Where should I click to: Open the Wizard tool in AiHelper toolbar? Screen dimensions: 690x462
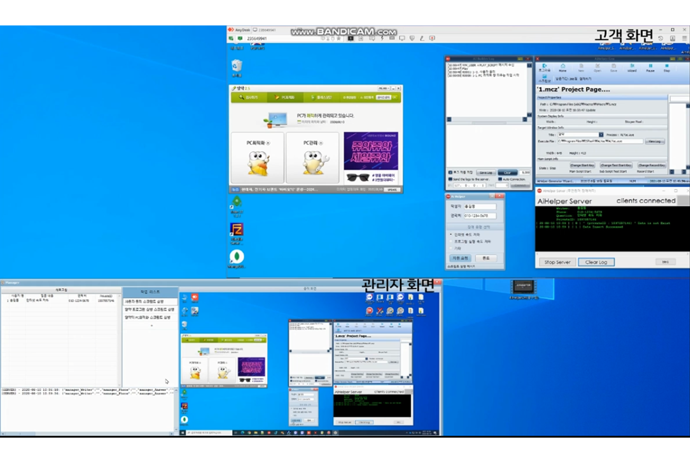pos(632,67)
